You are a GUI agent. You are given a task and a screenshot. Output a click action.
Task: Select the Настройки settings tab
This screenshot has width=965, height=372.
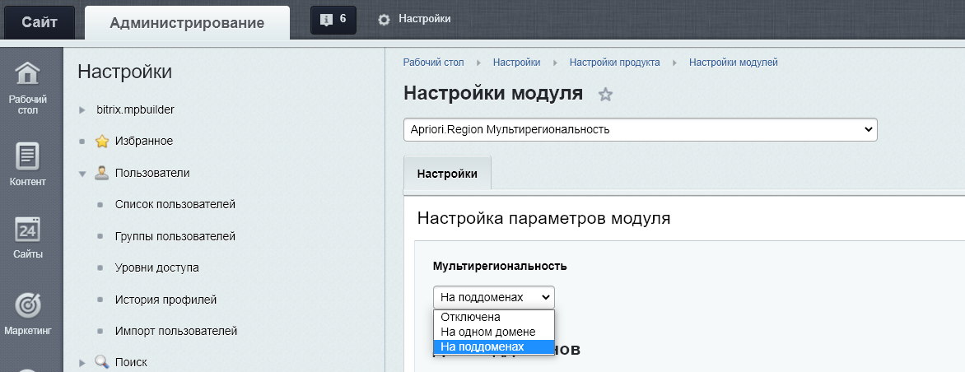(x=447, y=174)
